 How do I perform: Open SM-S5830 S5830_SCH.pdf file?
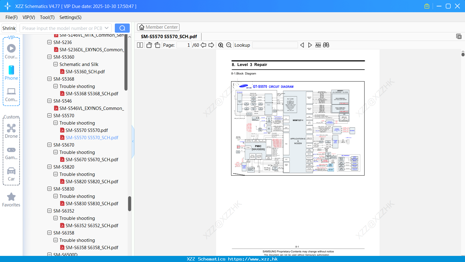pyautogui.click(x=92, y=204)
